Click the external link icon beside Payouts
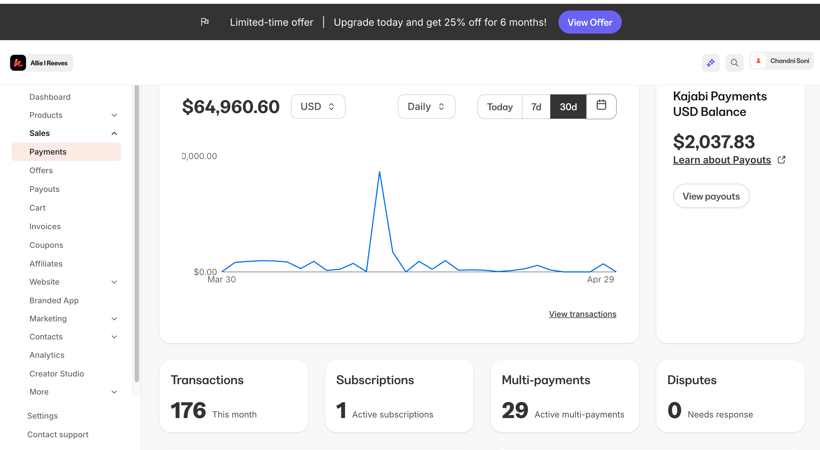Image resolution: width=820 pixels, height=450 pixels. pyautogui.click(x=781, y=160)
